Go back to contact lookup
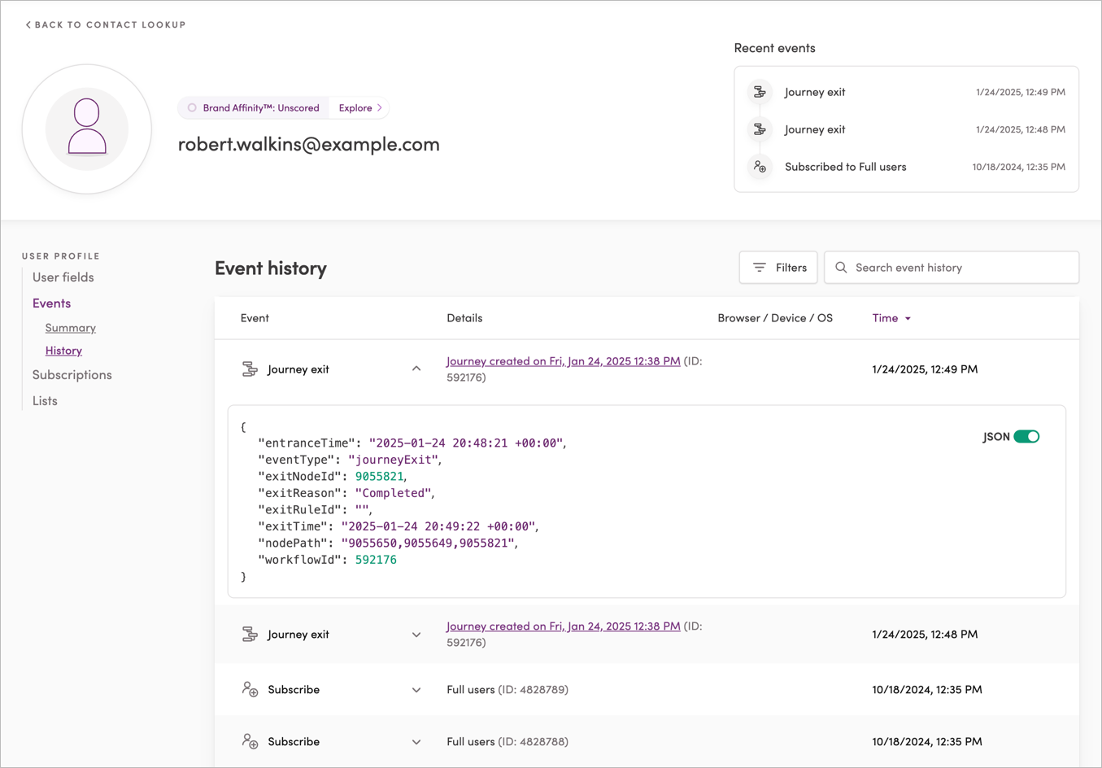This screenshot has height=768, width=1102. pos(106,24)
